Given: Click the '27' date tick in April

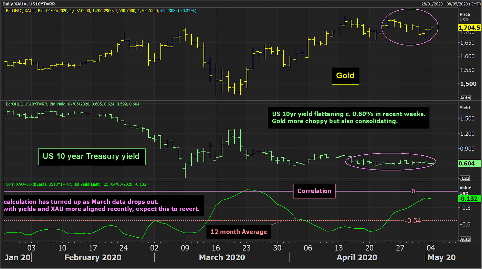Looking at the screenshot, I should (400, 248).
